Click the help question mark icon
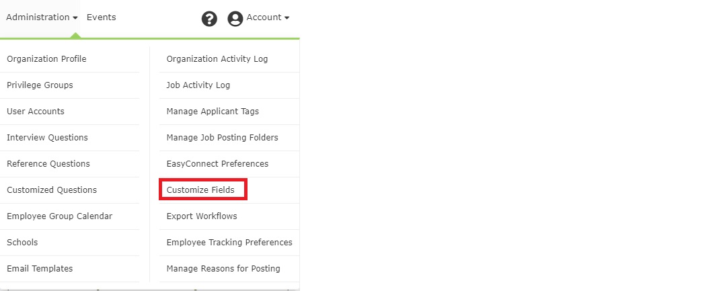 (x=209, y=19)
